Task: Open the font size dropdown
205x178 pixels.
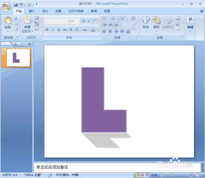Action: tap(78, 21)
